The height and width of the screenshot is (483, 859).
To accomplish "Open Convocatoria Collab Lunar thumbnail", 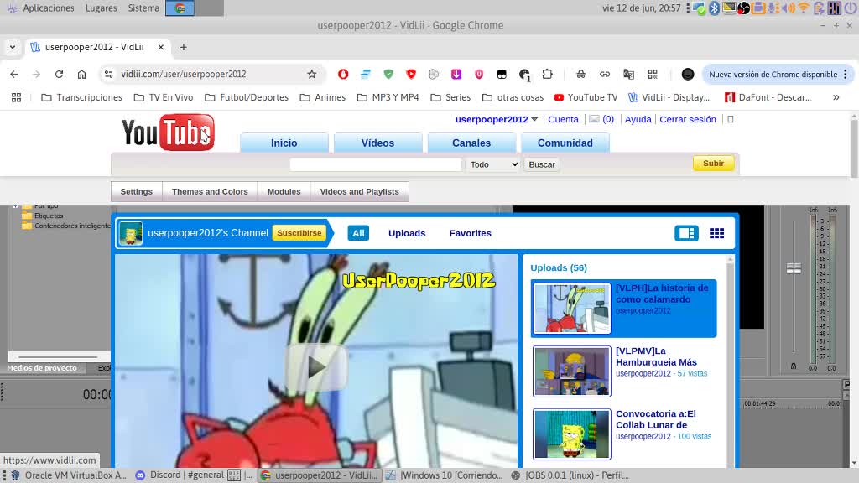I will [571, 434].
